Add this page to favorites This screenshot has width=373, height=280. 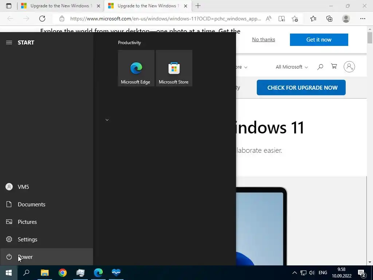click(295, 19)
